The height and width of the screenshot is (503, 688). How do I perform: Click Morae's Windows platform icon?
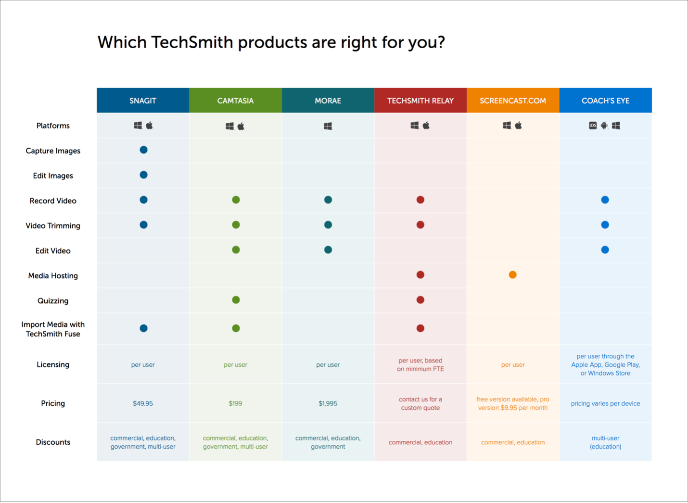(x=328, y=126)
